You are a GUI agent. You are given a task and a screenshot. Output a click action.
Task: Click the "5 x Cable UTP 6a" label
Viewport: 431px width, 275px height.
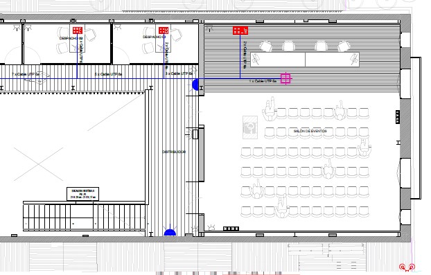[108, 74]
